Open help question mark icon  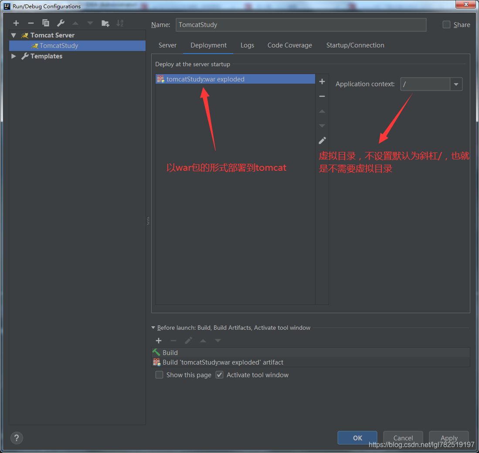click(17, 438)
